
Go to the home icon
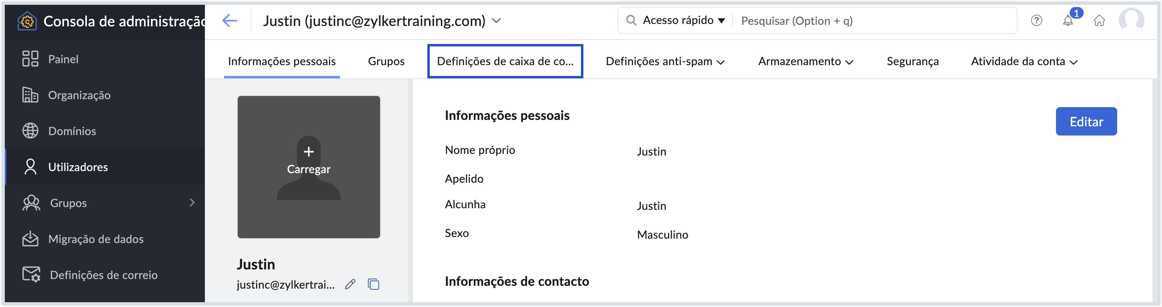coord(1099,21)
